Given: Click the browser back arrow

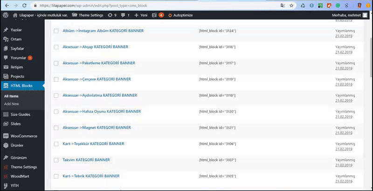Looking at the screenshot, I should pos(7,6).
